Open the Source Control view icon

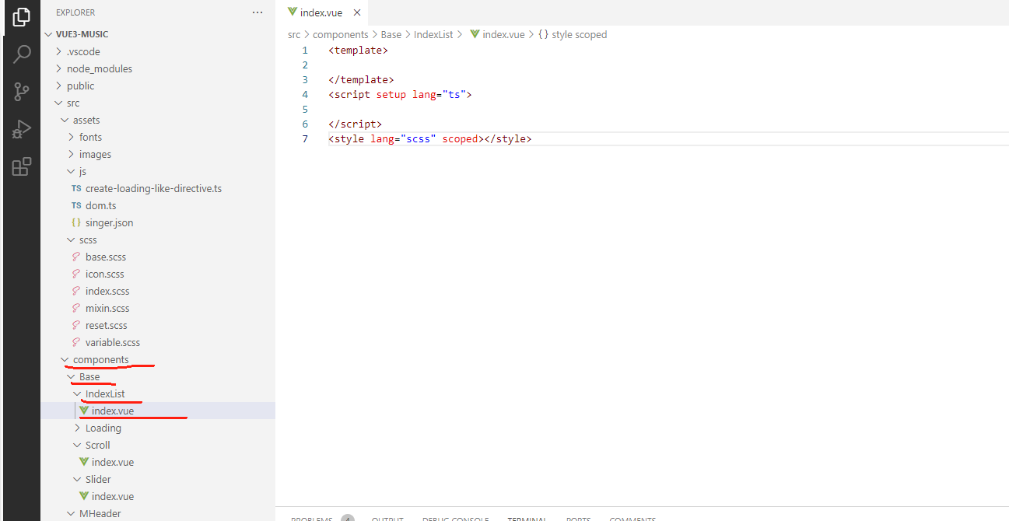22,92
